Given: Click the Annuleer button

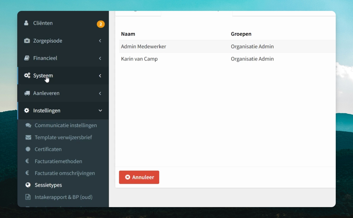Looking at the screenshot, I should coord(139,177).
